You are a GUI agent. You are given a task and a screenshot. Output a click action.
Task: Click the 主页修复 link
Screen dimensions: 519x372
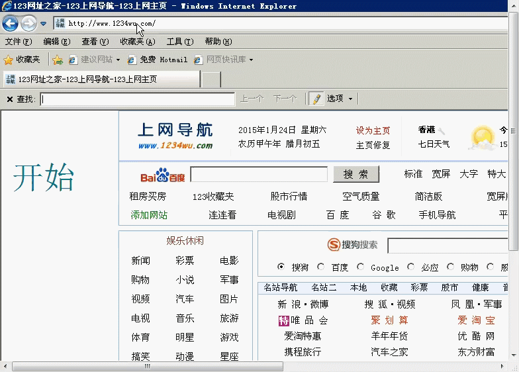(x=373, y=146)
